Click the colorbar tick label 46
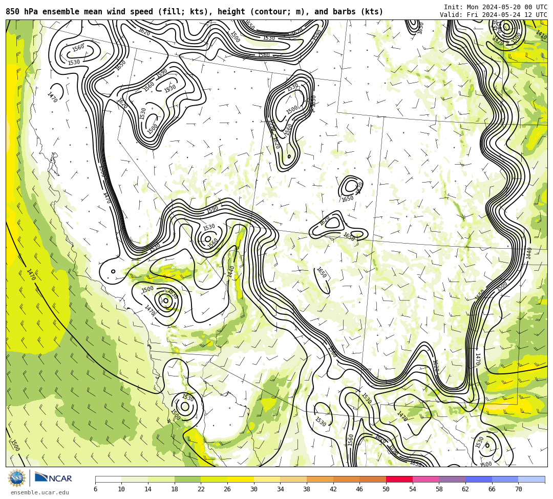The width and height of the screenshot is (553, 499). point(360,489)
